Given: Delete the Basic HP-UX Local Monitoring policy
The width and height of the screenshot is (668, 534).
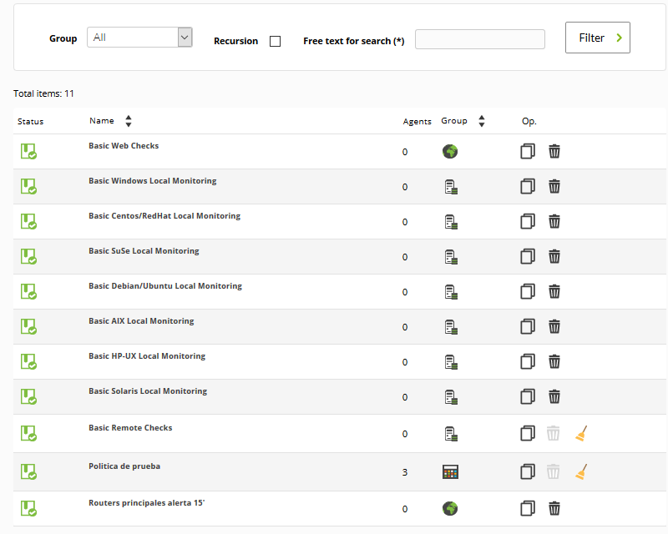Looking at the screenshot, I should coord(554,361).
